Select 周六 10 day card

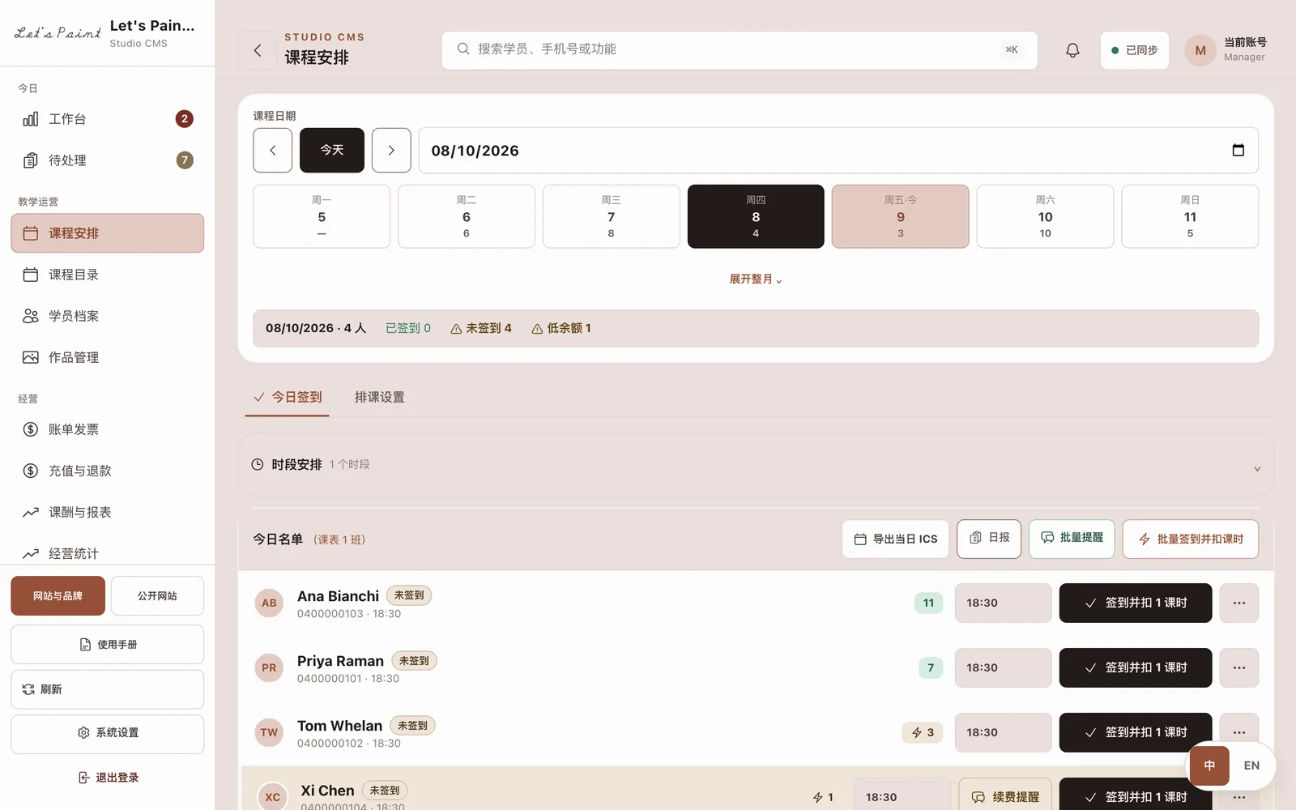1045,216
